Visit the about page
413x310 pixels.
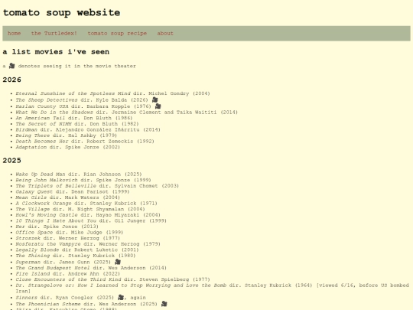pos(165,34)
